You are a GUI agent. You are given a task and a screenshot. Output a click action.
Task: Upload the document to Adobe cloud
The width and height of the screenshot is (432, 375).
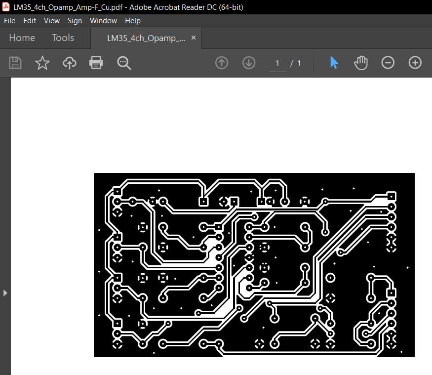[x=69, y=63]
